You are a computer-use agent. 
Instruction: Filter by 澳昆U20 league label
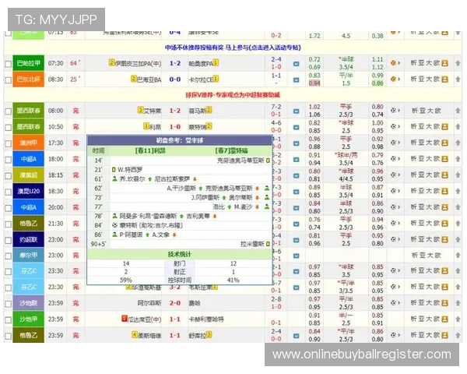coord(29,191)
